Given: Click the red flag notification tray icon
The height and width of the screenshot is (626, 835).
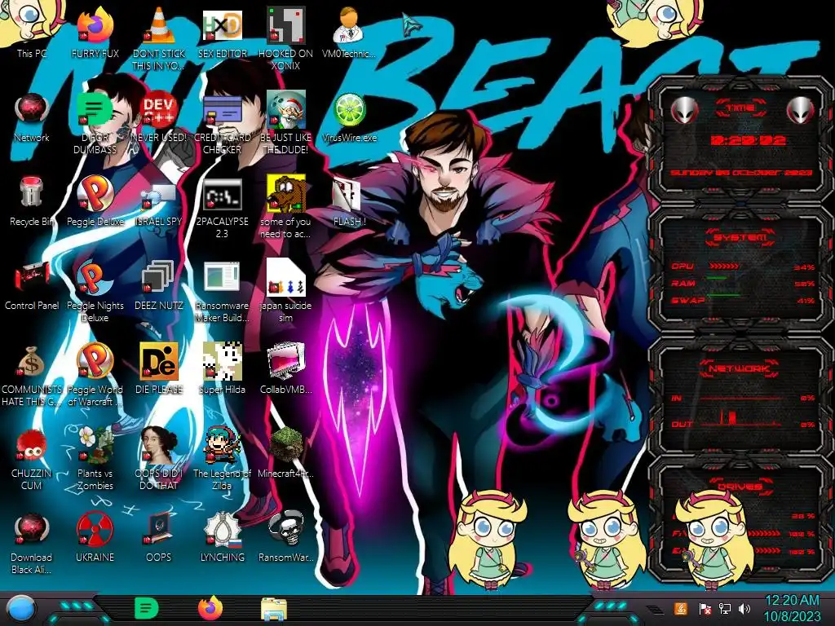Looking at the screenshot, I should coord(705,608).
